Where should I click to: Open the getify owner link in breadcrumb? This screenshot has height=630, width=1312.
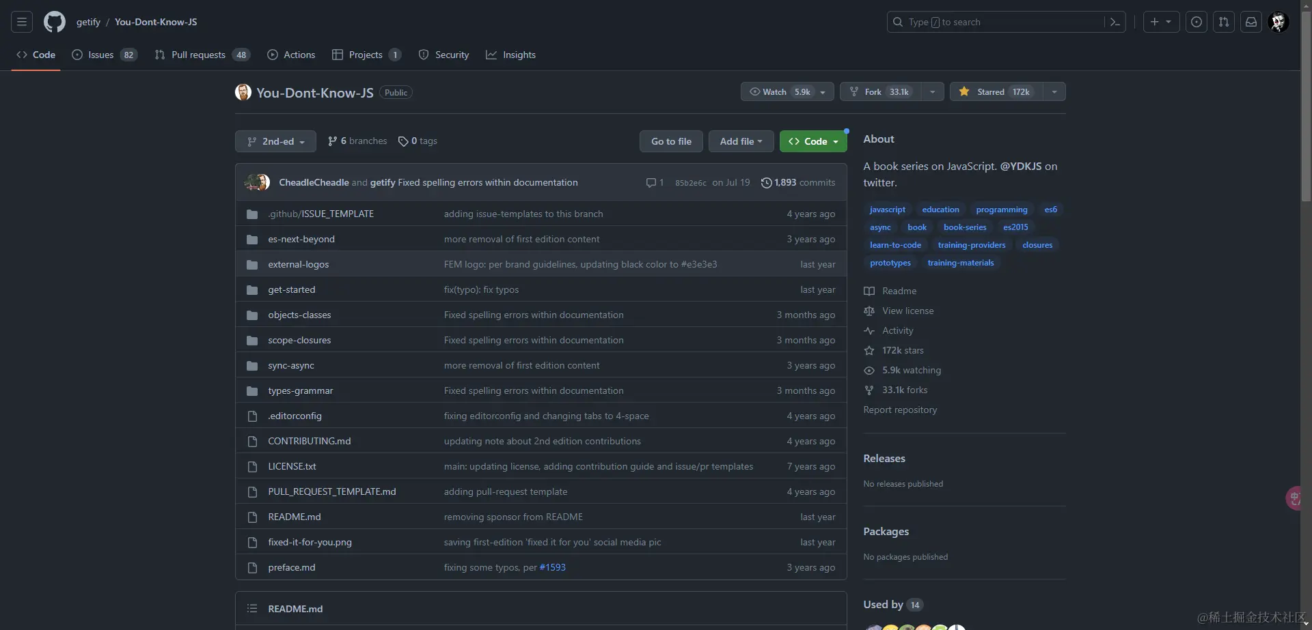click(x=88, y=22)
